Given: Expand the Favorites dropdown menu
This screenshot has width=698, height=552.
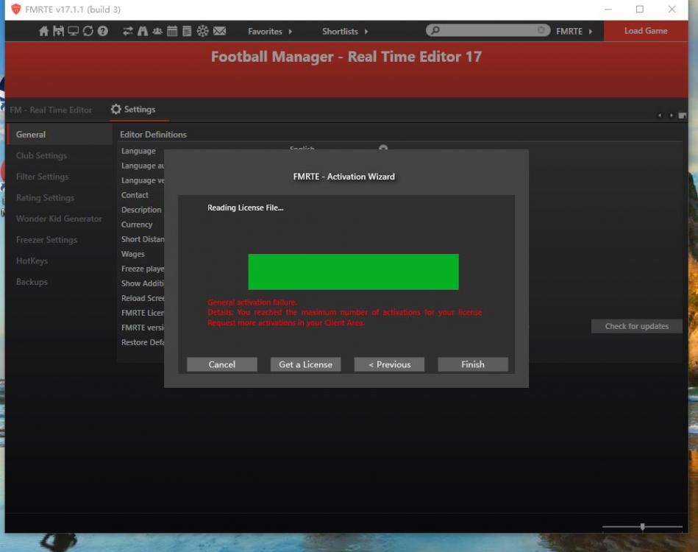Looking at the screenshot, I should [x=270, y=32].
